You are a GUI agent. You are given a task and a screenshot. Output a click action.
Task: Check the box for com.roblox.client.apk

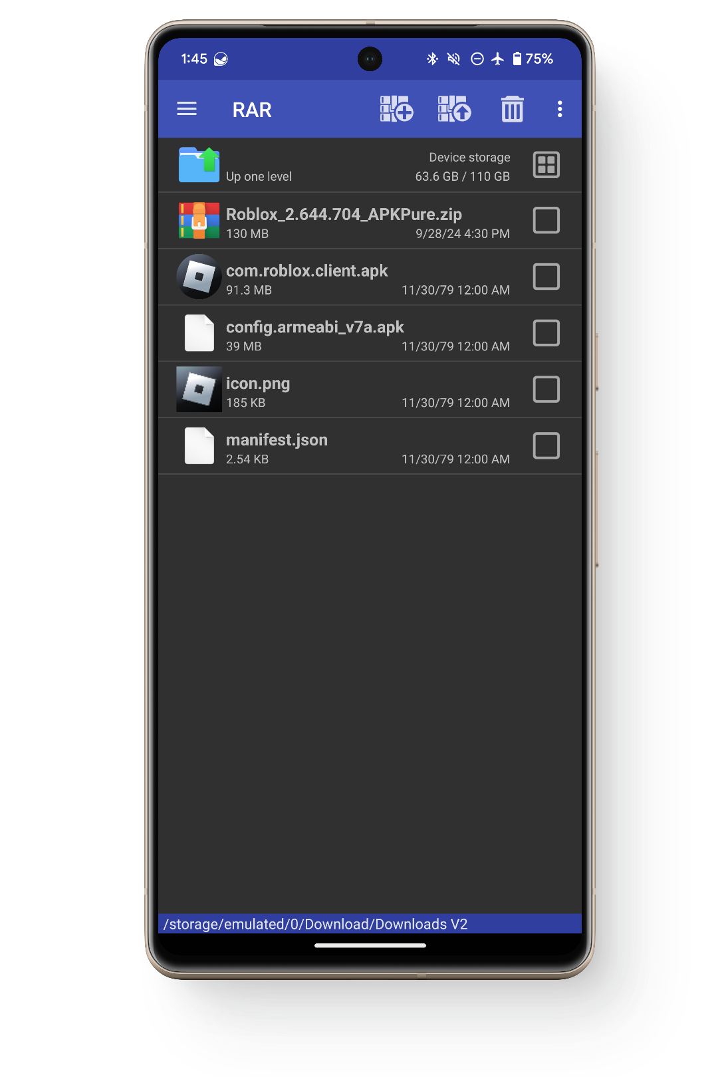[x=546, y=277]
